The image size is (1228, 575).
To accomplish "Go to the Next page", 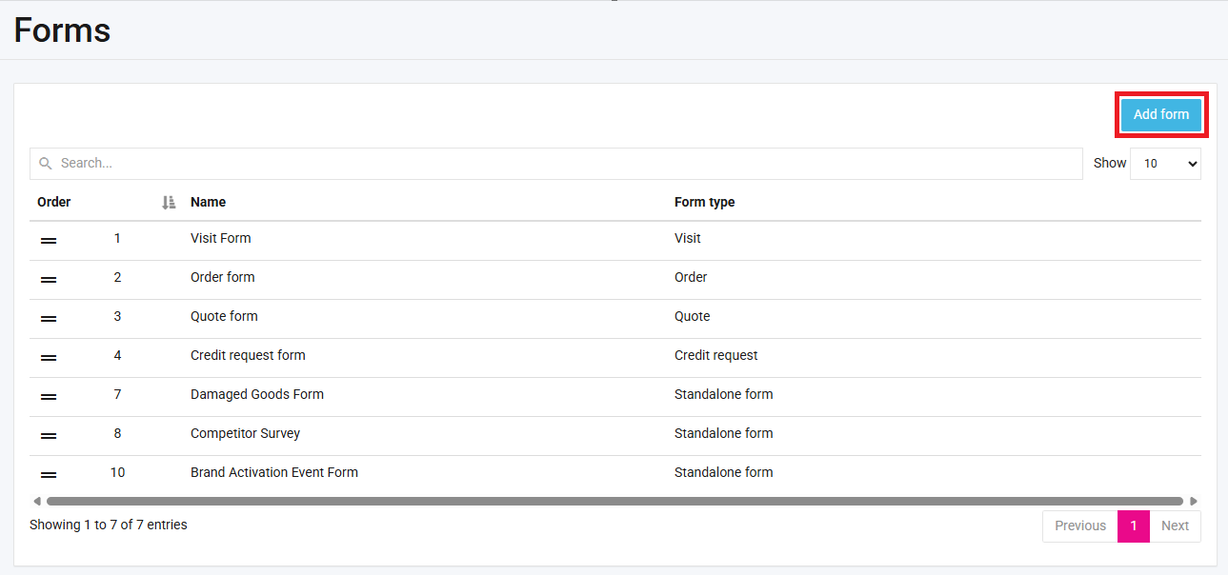I will point(1175,525).
